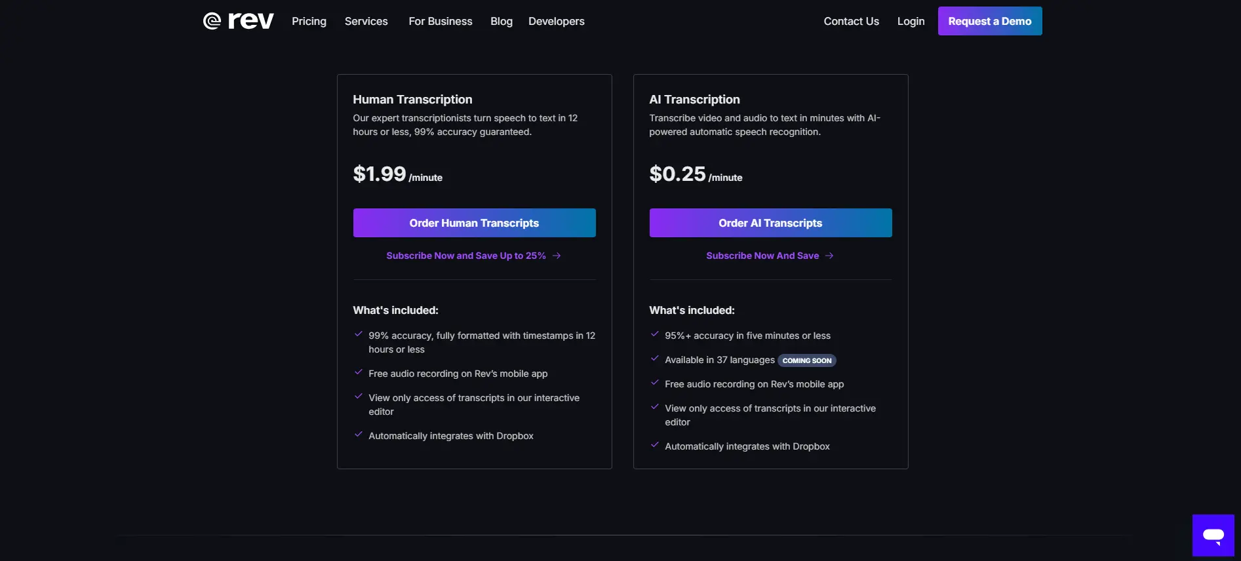
Task: Click arrow next to Subscribe Now And Save
Action: coord(829,256)
